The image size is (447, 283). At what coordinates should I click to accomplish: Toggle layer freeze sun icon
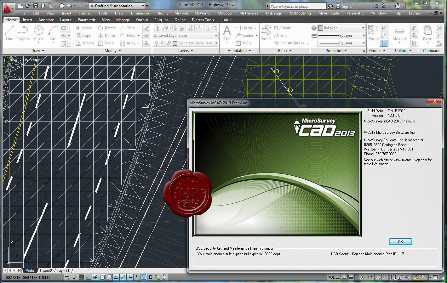tap(163, 43)
